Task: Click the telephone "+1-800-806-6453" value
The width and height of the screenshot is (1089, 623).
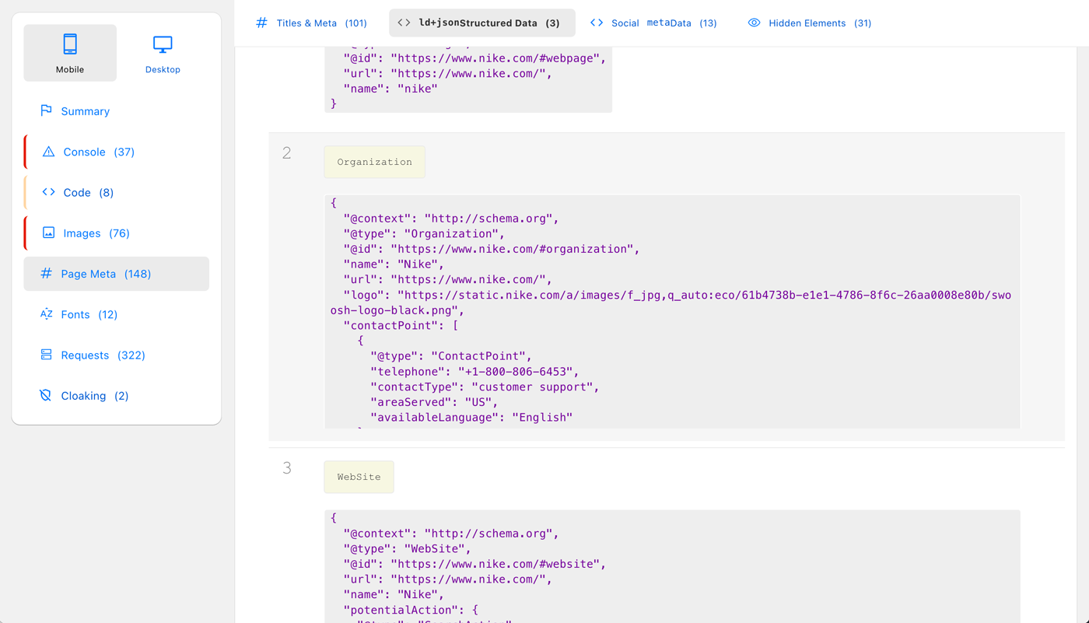Action: click(x=518, y=372)
